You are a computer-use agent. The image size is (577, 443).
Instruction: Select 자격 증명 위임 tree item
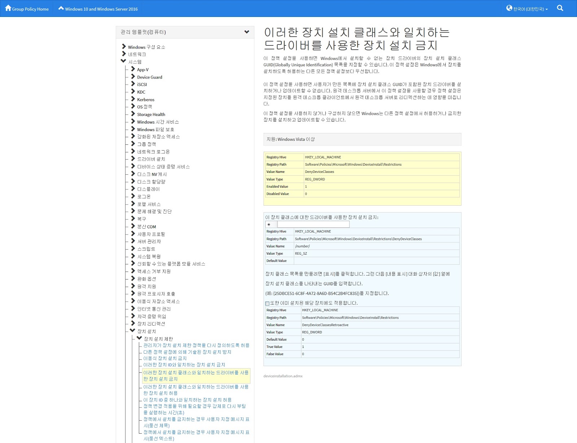point(151,316)
